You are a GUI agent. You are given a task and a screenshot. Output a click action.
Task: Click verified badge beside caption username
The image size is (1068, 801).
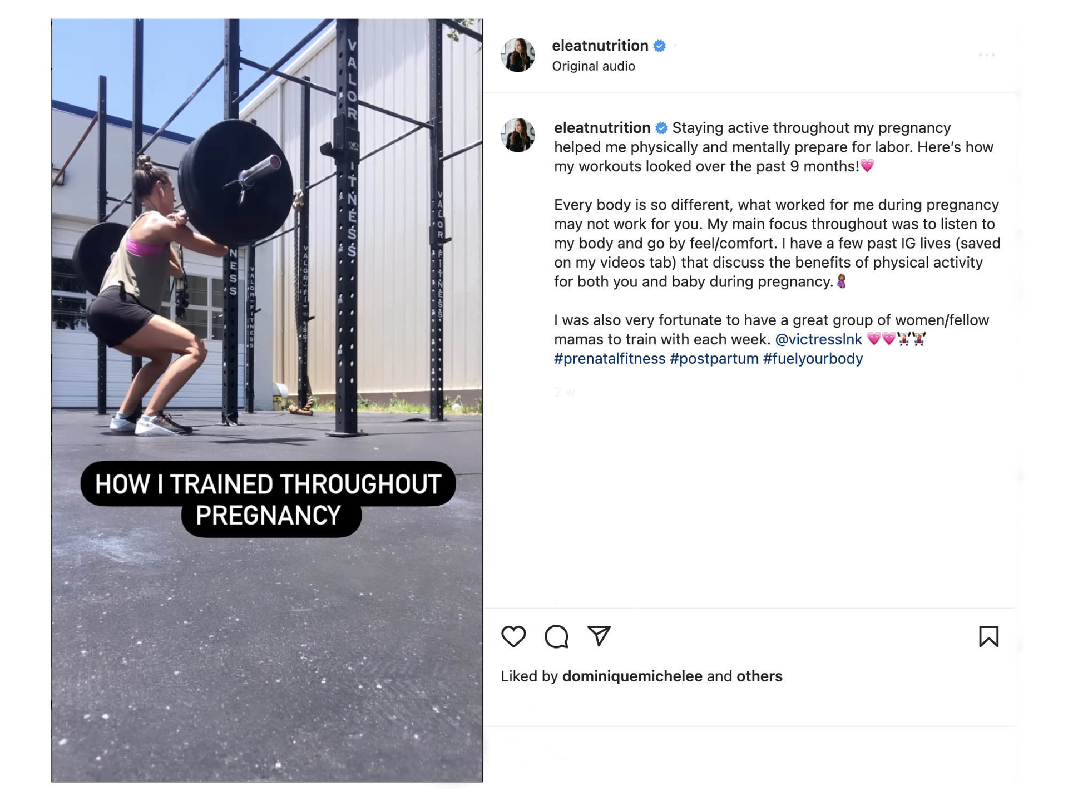tap(661, 128)
